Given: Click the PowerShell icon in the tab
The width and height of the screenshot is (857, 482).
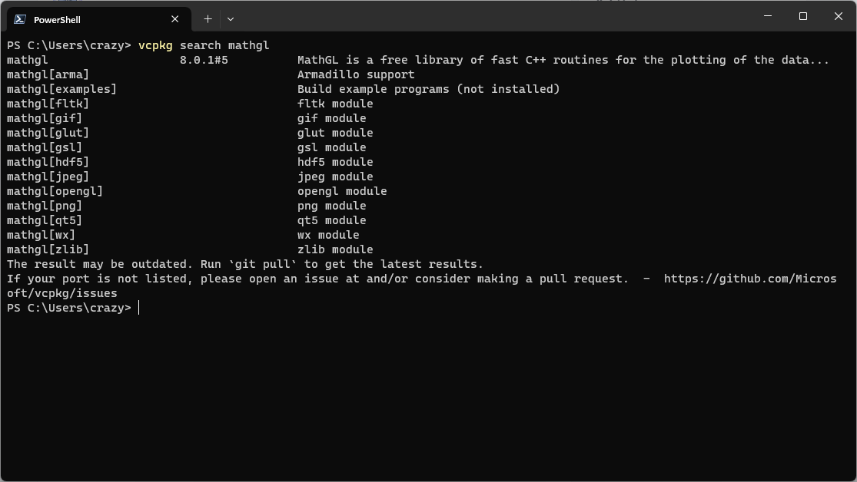Looking at the screenshot, I should [x=20, y=19].
